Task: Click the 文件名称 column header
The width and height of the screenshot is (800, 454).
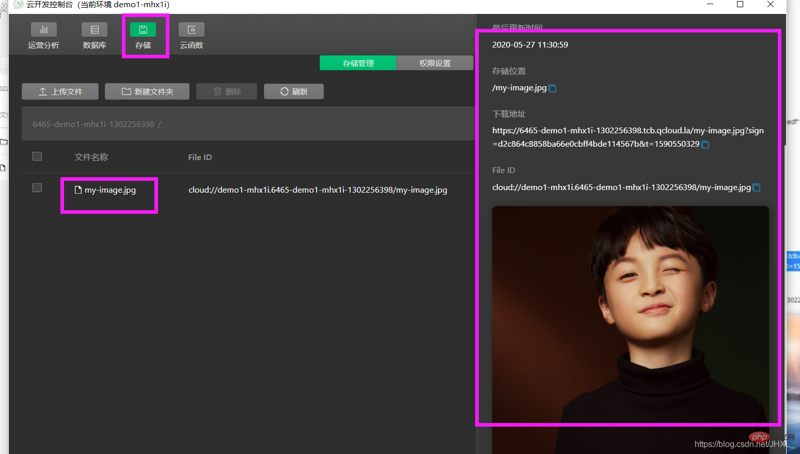Action: [91, 157]
